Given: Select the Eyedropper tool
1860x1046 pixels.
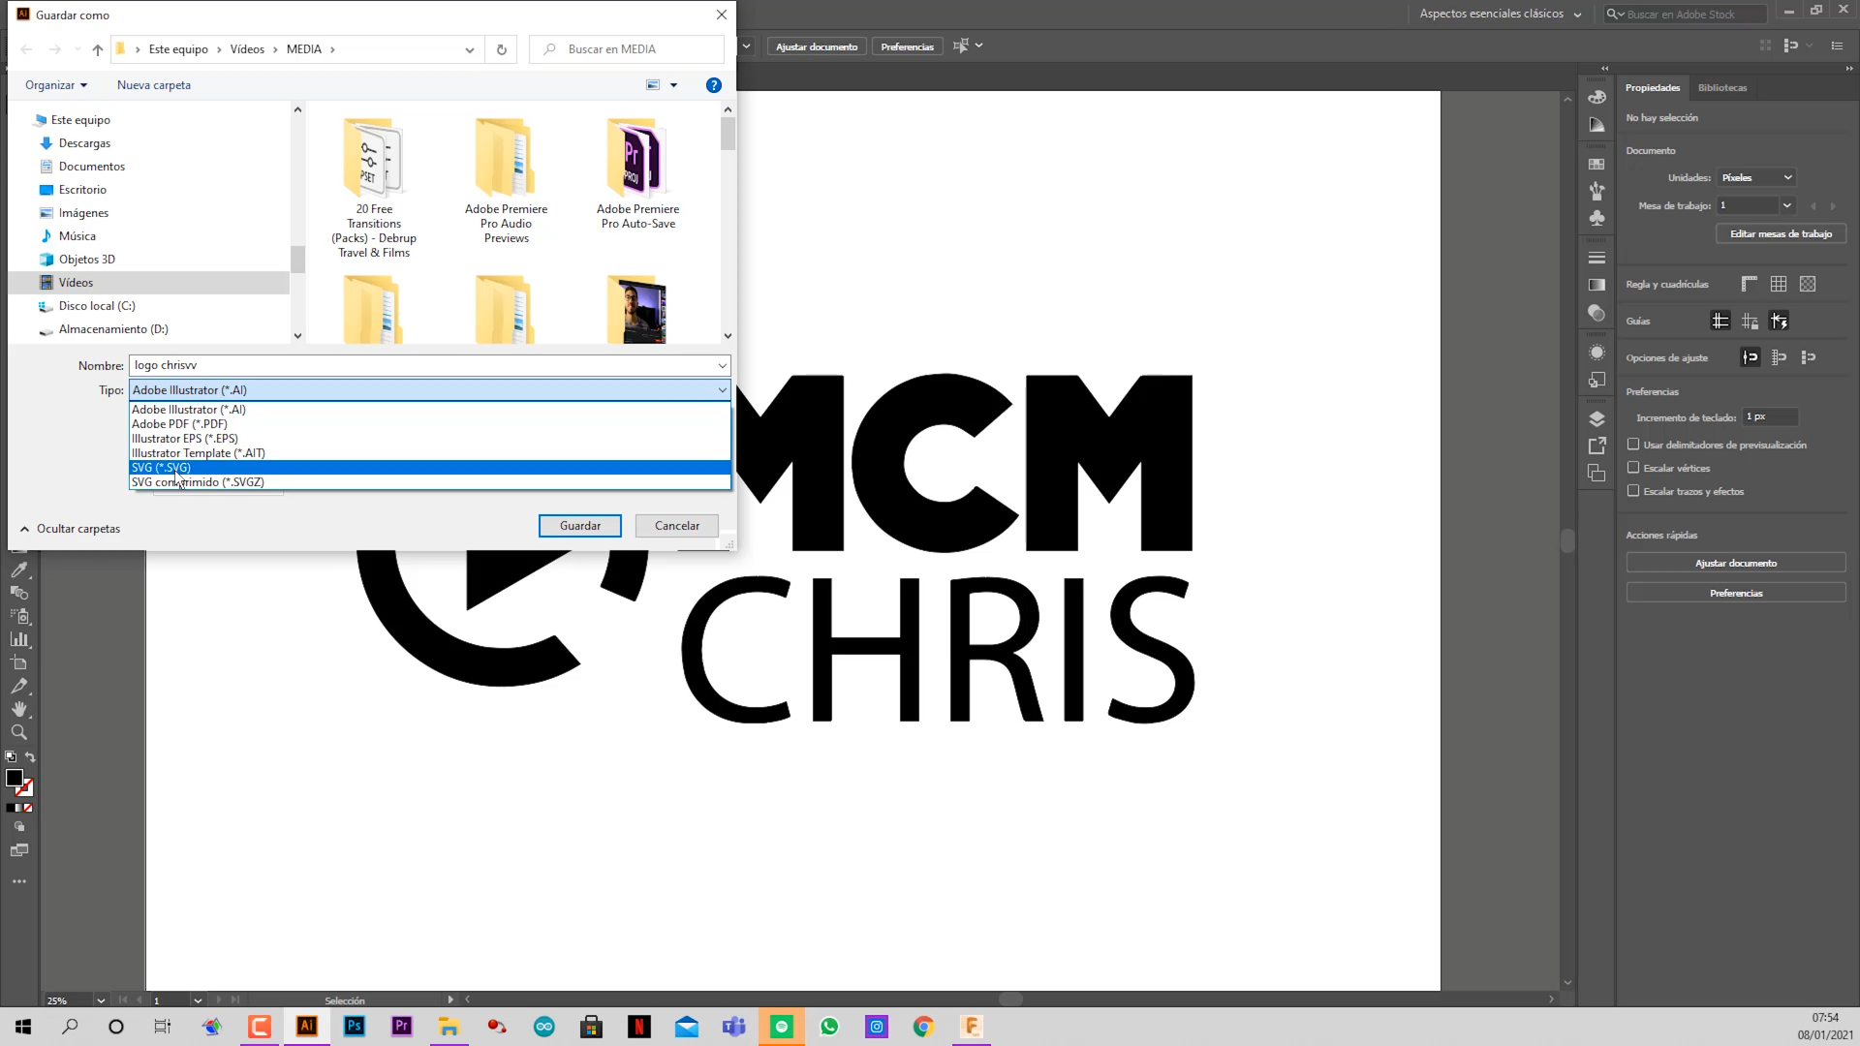Looking at the screenshot, I should tap(18, 569).
